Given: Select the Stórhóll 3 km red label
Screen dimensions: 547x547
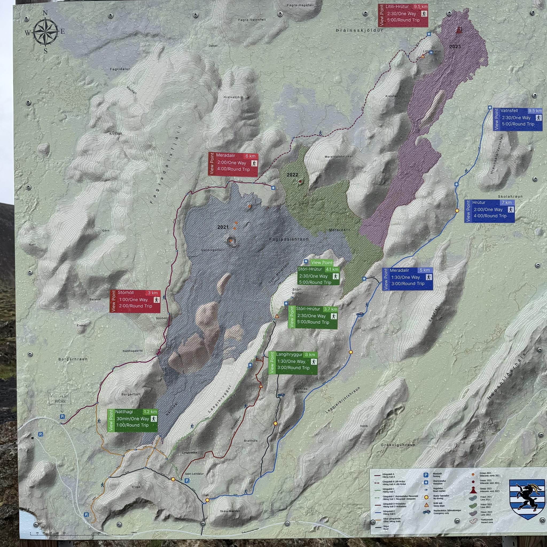Looking at the screenshot, I should tap(135, 301).
